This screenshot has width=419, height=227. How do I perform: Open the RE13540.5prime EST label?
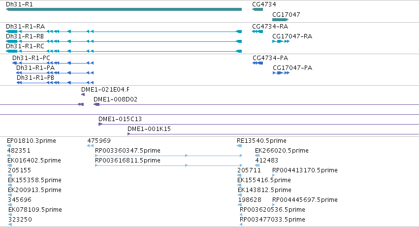click(x=261, y=141)
